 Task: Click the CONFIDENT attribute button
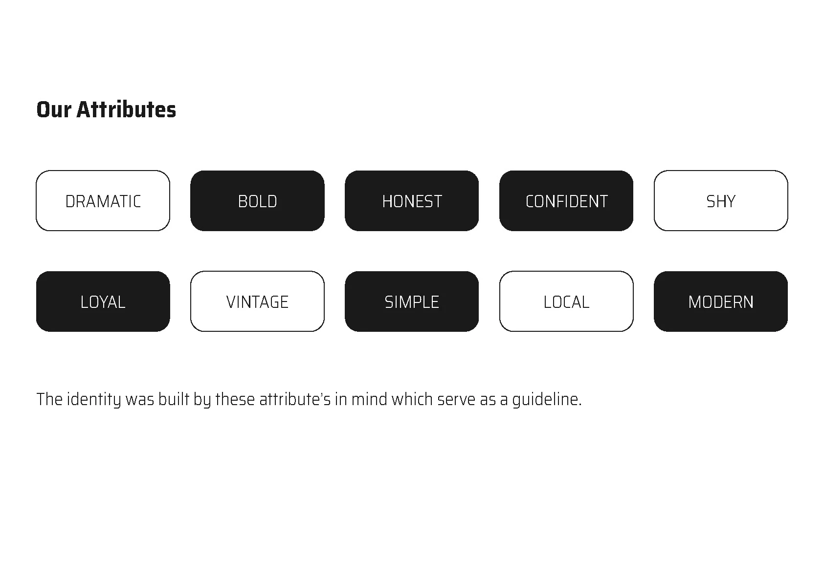tap(566, 201)
